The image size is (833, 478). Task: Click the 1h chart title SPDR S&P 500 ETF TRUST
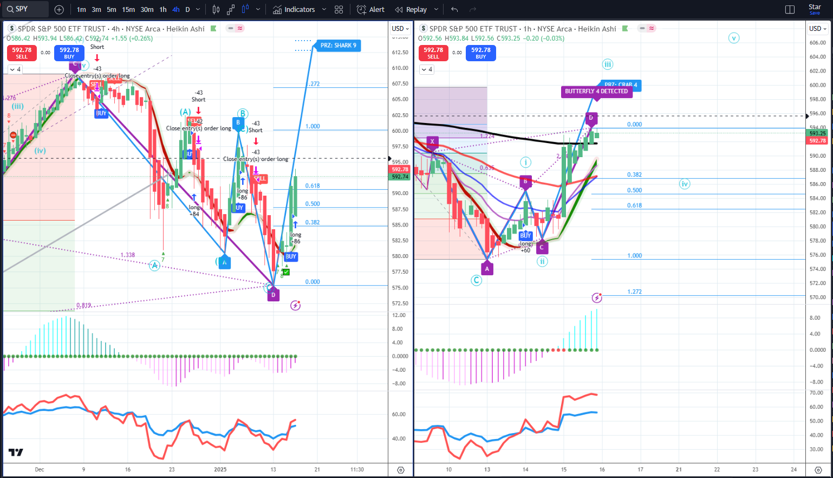click(473, 29)
